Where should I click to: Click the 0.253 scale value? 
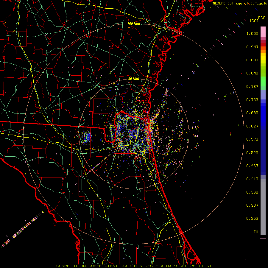tap(252, 219)
